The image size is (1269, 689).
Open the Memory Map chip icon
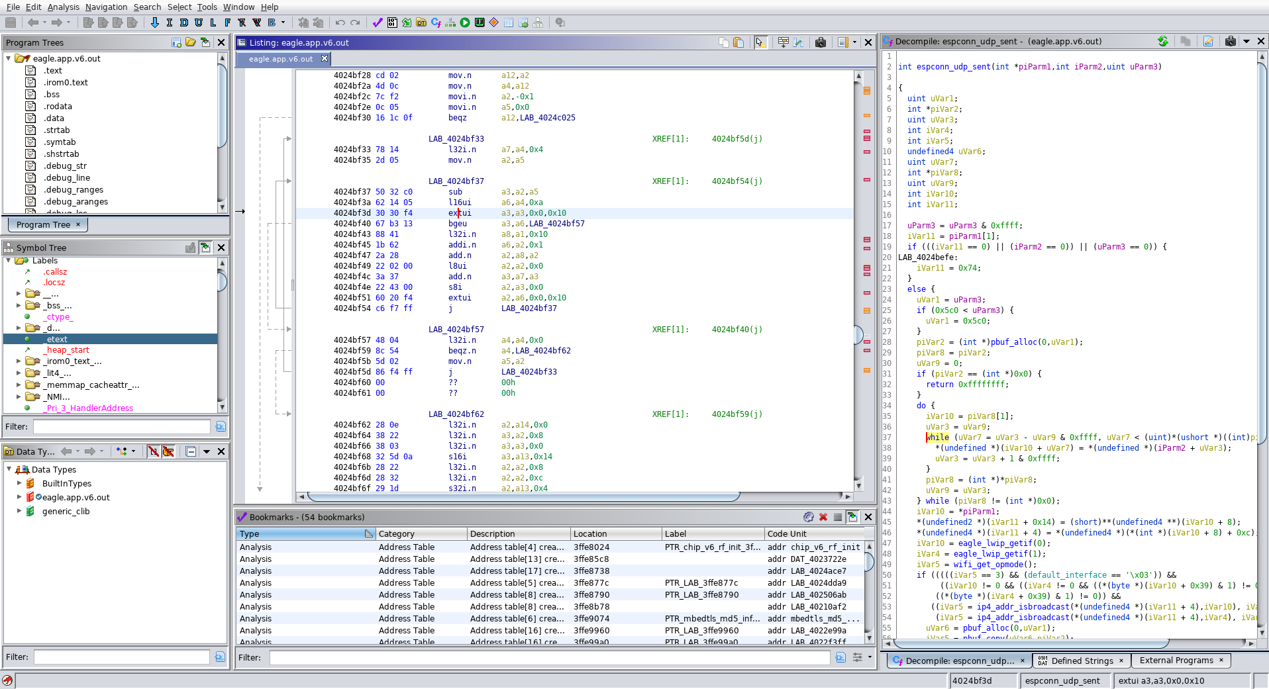[480, 23]
